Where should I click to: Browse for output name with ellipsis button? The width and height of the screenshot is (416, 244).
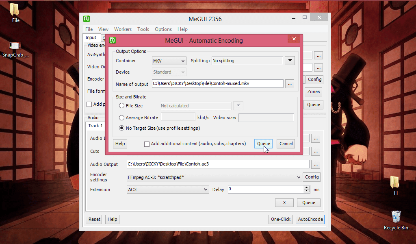coord(290,84)
